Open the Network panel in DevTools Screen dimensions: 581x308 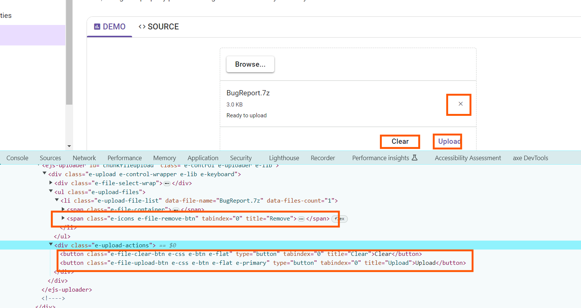point(84,158)
